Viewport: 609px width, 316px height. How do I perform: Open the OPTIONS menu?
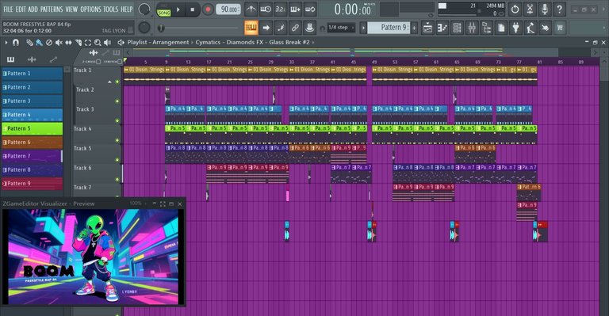click(90, 9)
